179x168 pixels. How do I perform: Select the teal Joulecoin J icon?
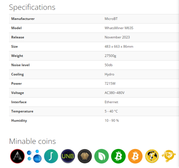point(51,156)
